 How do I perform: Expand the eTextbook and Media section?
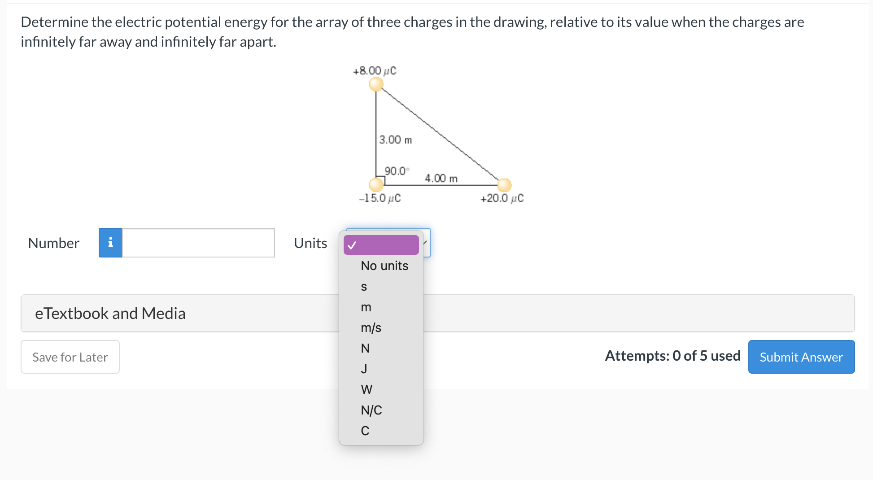(110, 313)
